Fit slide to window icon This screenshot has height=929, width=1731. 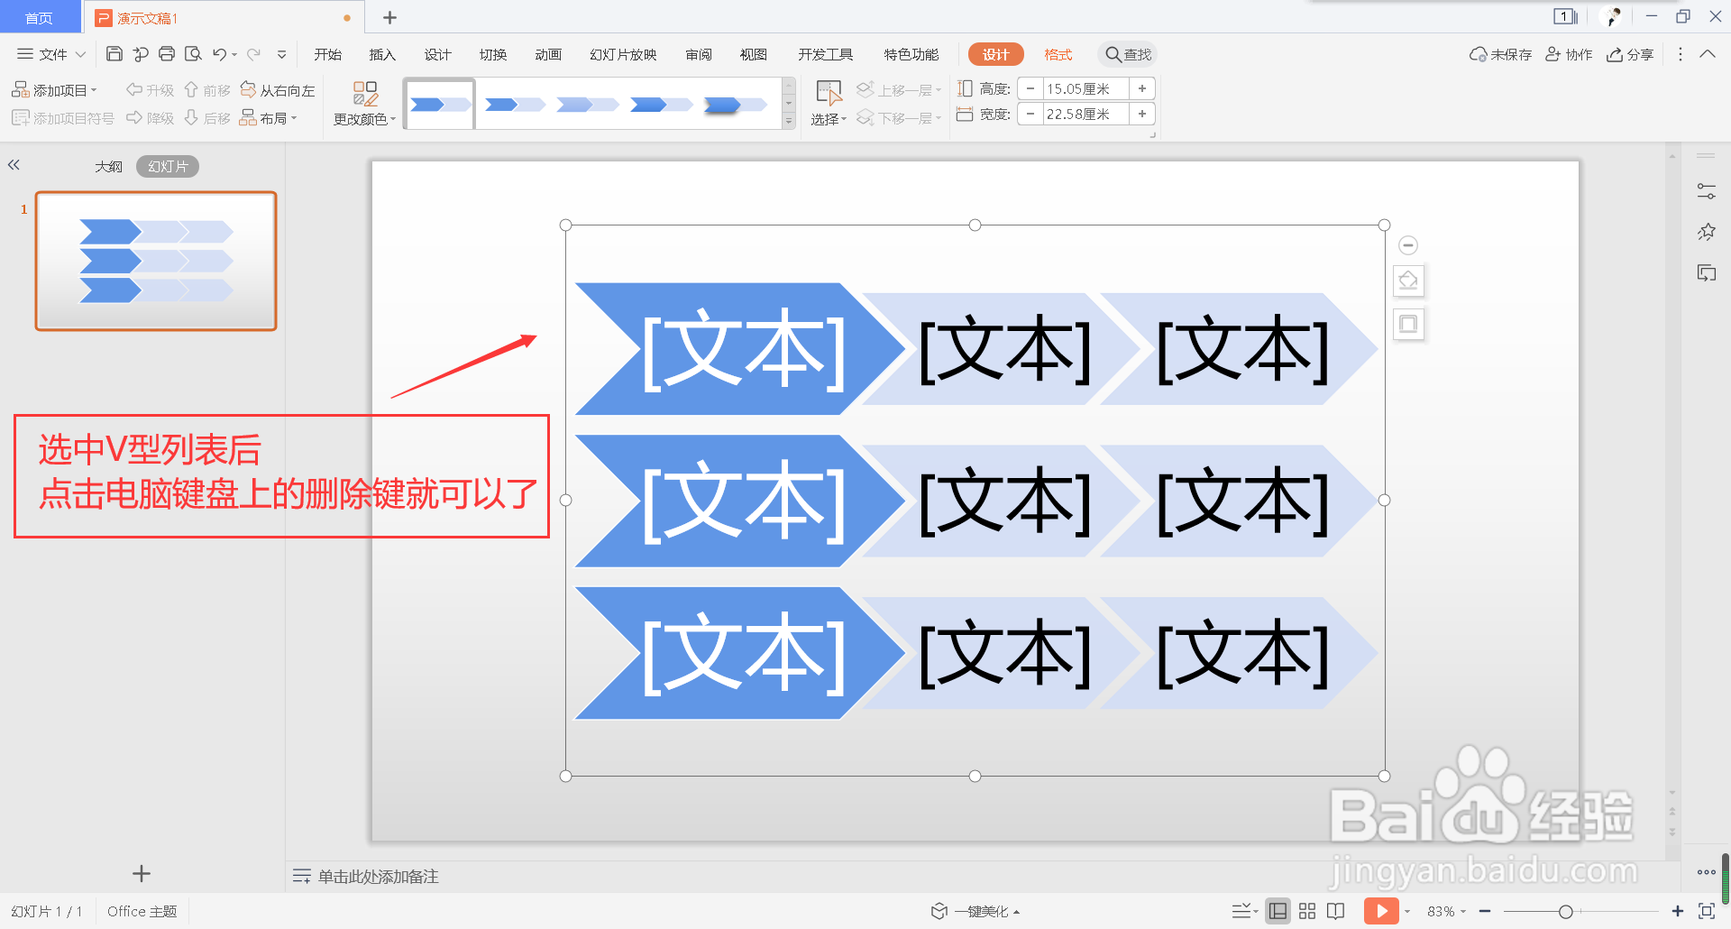[1706, 911]
